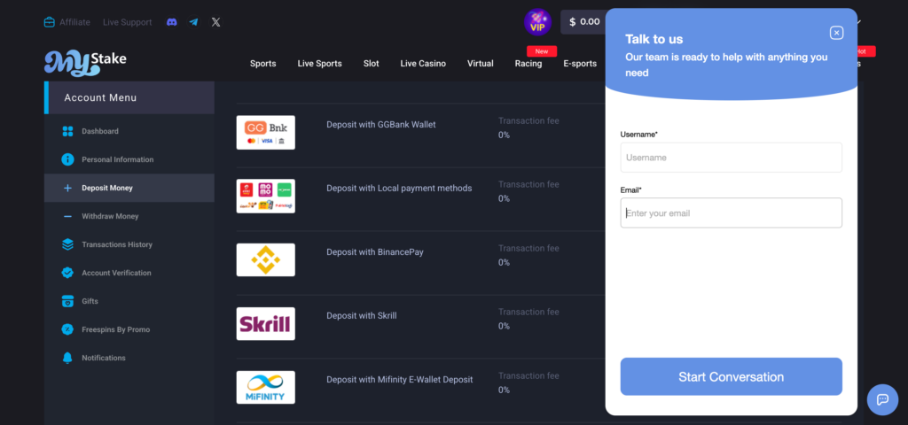This screenshot has height=425, width=908.
Task: Select the Local payment methods logo
Action: (266, 196)
